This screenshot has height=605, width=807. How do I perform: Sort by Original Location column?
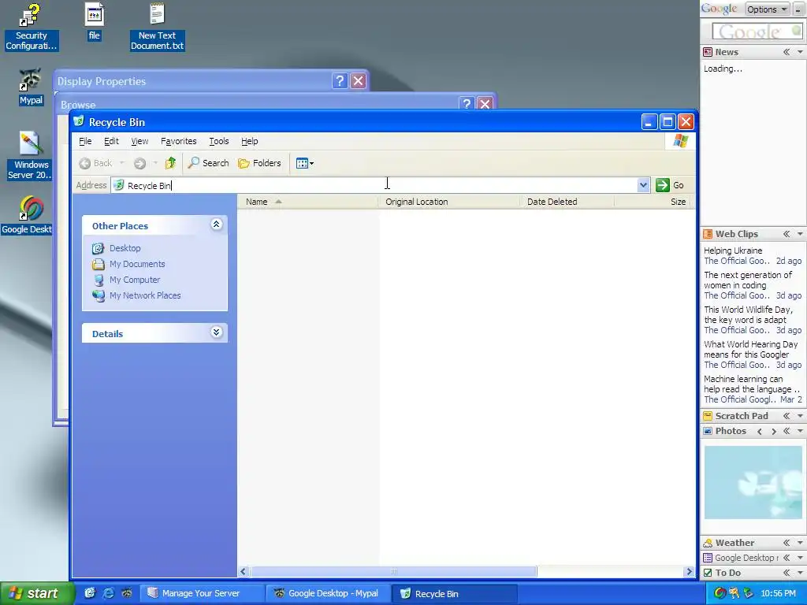pos(448,202)
